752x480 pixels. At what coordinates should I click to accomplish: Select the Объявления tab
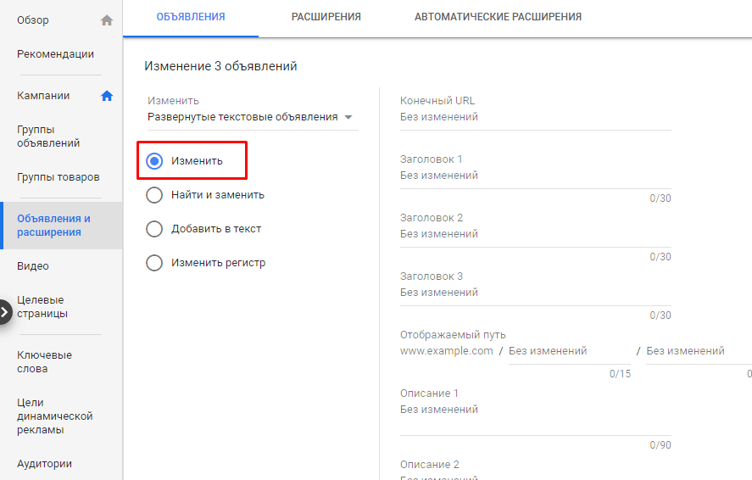[x=191, y=17]
